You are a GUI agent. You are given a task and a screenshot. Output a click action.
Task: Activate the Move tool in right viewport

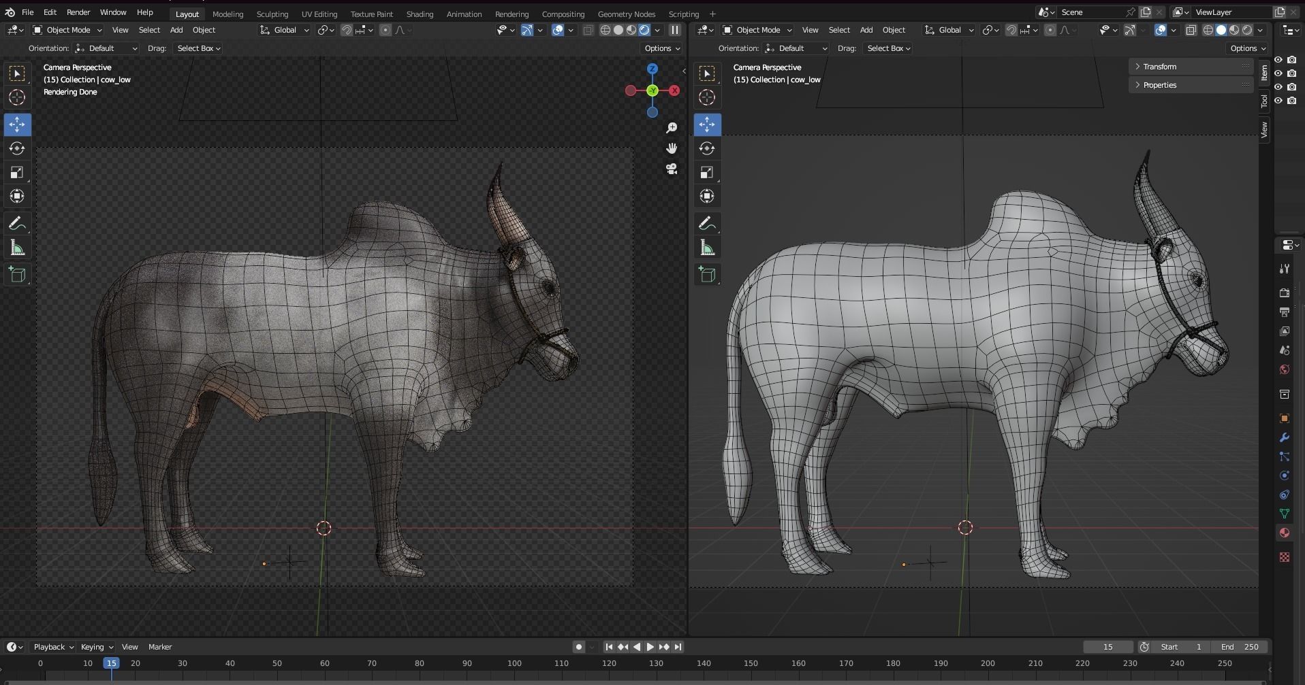pos(707,124)
